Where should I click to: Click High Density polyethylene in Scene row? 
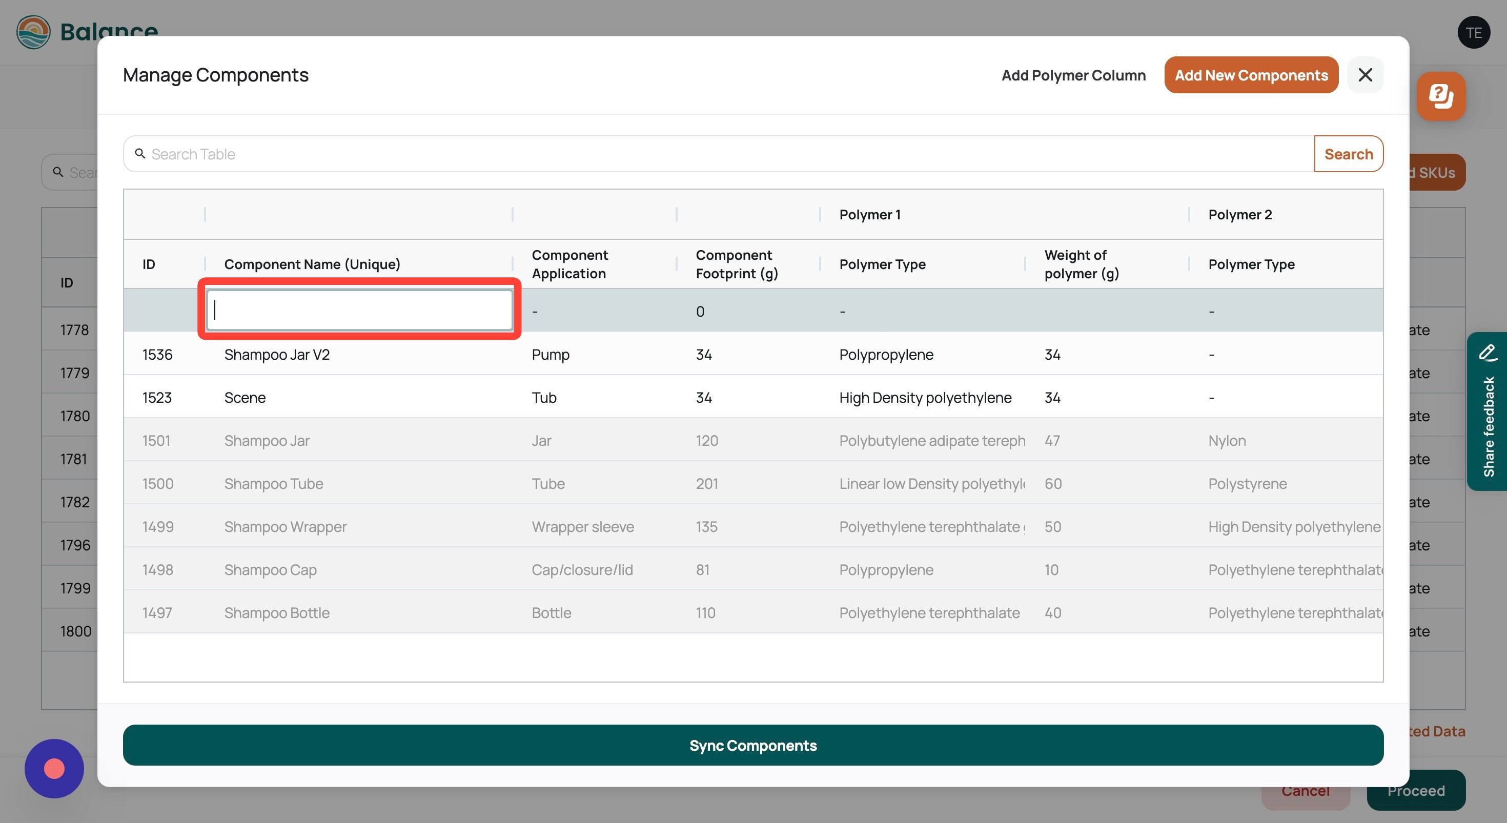coord(925,398)
